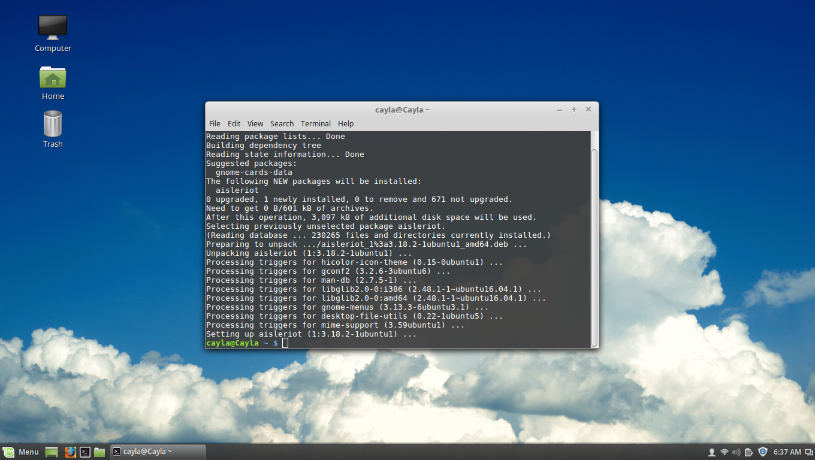The height and width of the screenshot is (460, 815).
Task: Open the Wi-Fi network menu in the tray
Action: coord(724,452)
